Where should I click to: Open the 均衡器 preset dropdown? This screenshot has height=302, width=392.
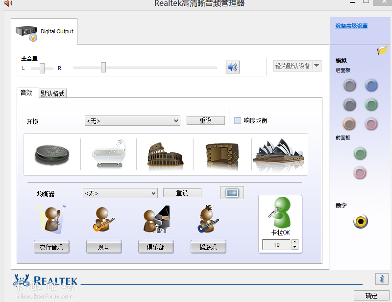click(120, 193)
